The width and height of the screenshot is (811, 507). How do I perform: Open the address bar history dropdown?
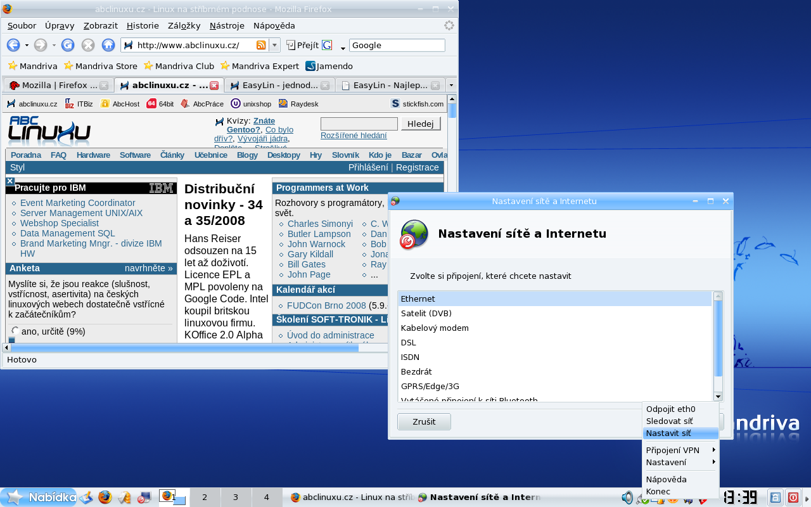click(x=274, y=45)
